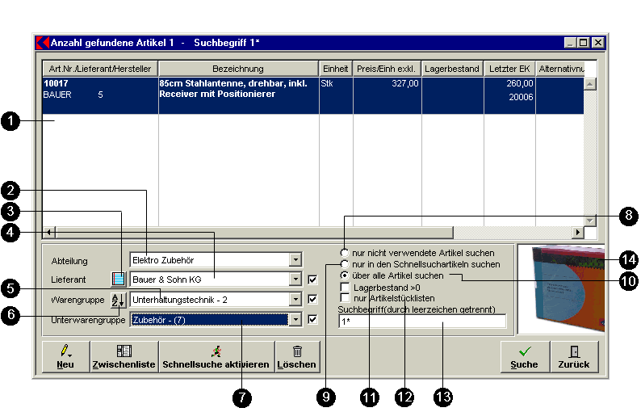Start search with green checkmark Suche
The height and width of the screenshot is (412, 641).
[x=525, y=357]
